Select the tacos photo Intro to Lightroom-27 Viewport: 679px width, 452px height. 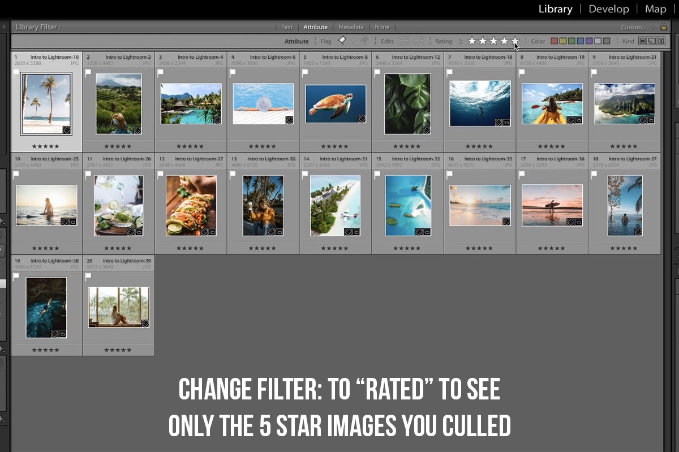pos(191,206)
